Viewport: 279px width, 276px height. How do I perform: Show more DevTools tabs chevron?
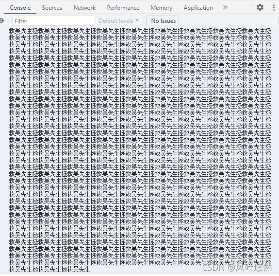point(225,7)
